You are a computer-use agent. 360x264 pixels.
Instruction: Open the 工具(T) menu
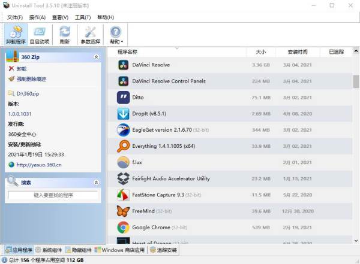pyautogui.click(x=83, y=17)
